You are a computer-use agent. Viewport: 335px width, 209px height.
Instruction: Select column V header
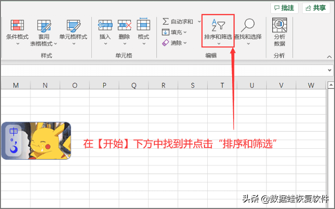[x=281, y=86]
